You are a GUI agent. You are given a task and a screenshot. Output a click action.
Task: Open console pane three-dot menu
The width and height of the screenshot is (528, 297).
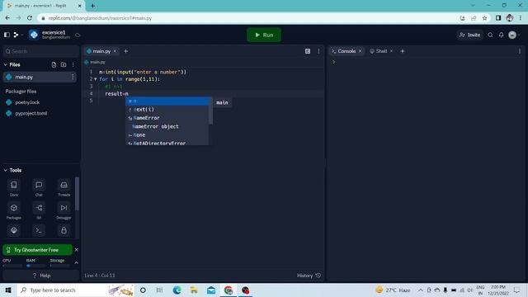[520, 51]
